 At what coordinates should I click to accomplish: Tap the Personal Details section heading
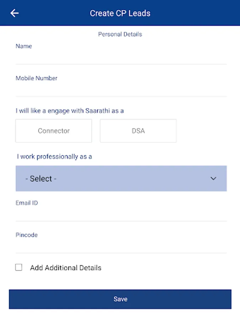(x=120, y=34)
